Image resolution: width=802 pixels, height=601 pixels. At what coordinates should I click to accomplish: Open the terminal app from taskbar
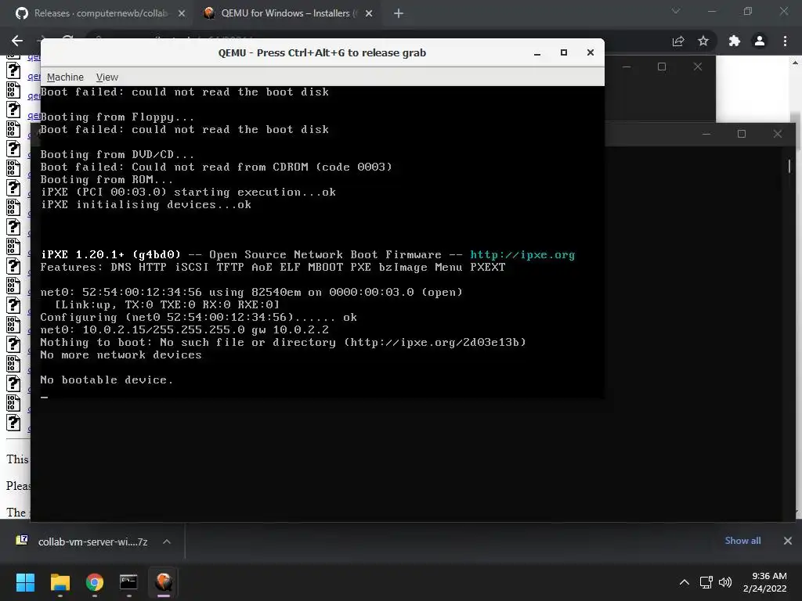pyautogui.click(x=129, y=582)
